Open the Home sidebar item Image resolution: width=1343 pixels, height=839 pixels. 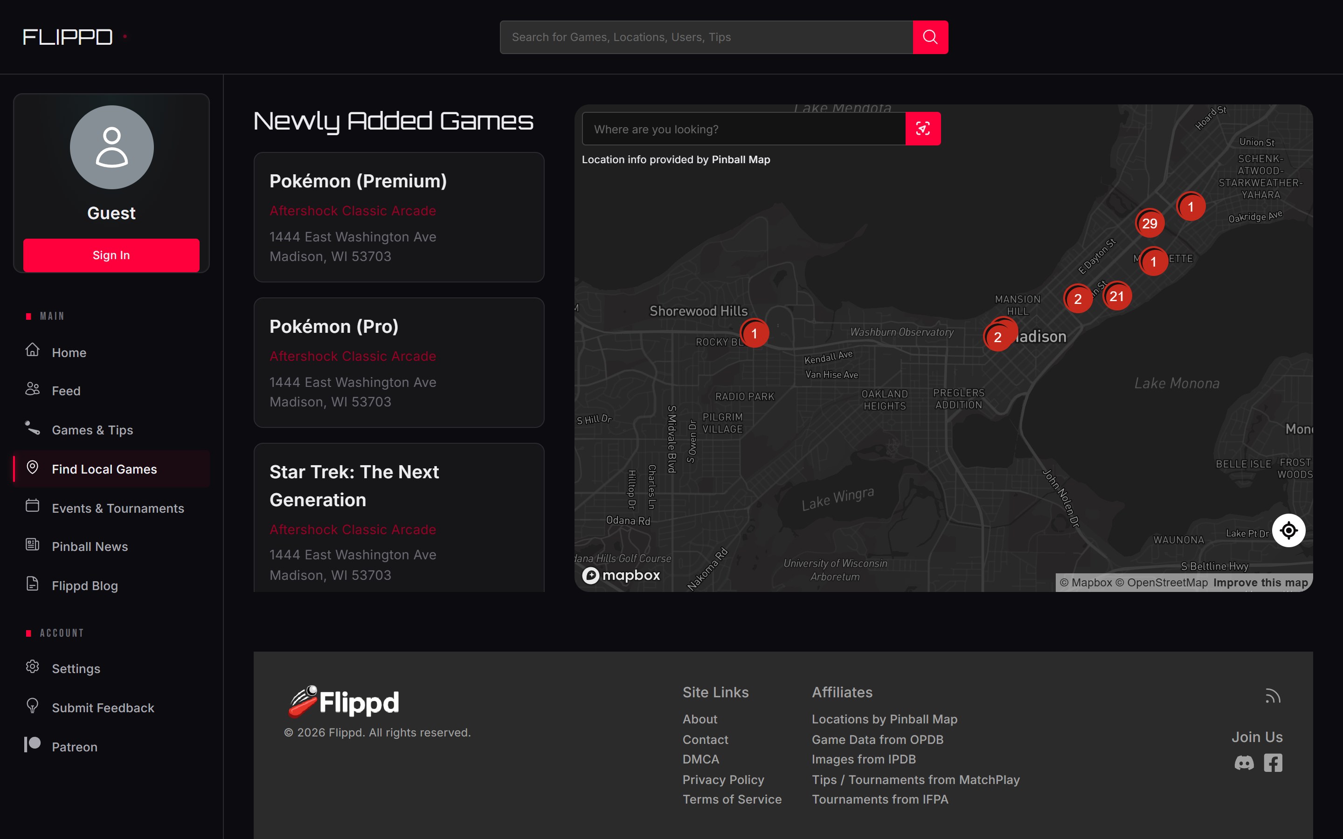[x=111, y=352]
